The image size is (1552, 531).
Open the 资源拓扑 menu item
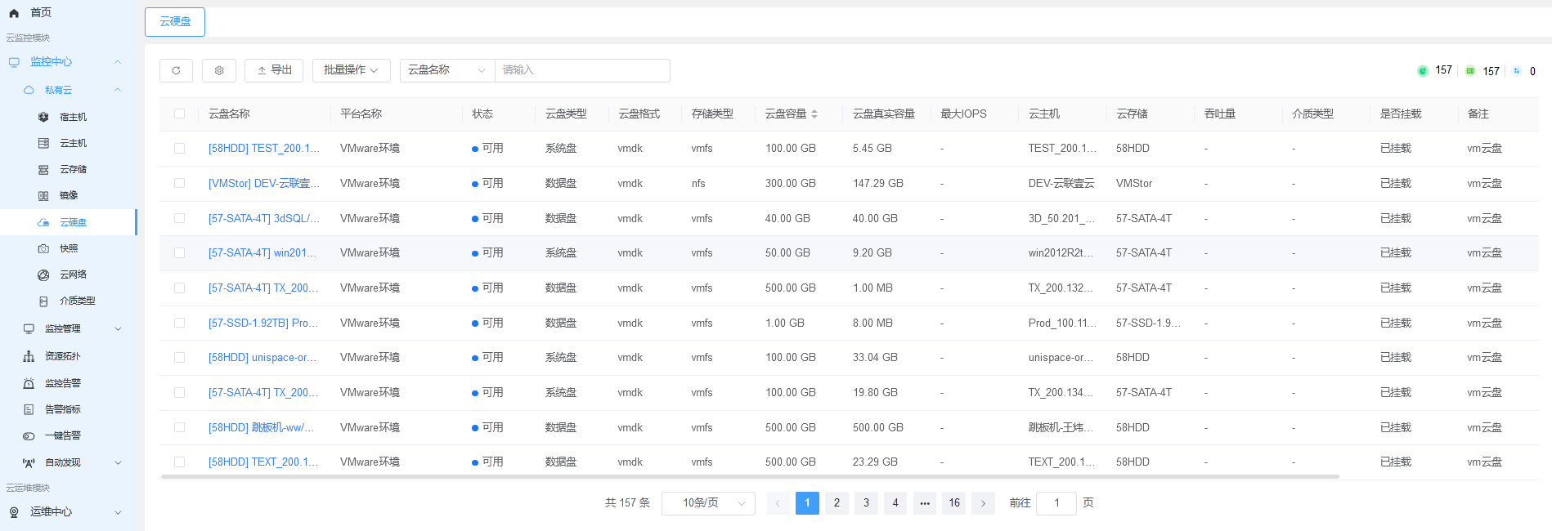[63, 356]
